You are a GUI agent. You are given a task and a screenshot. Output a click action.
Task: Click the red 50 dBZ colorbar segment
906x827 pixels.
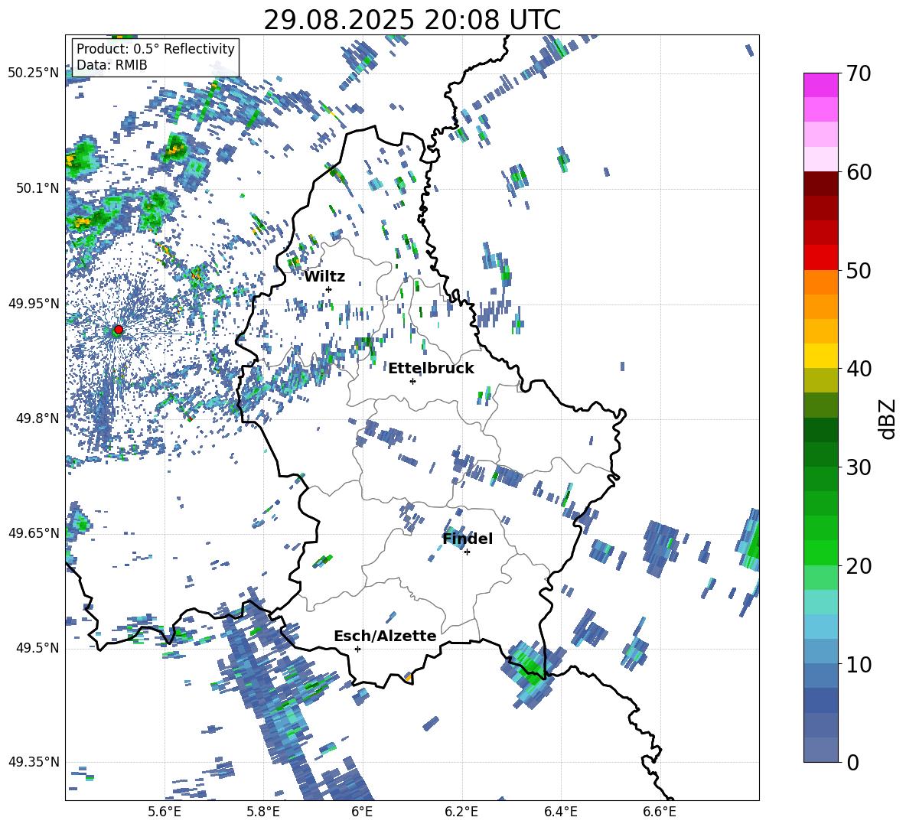(x=820, y=257)
